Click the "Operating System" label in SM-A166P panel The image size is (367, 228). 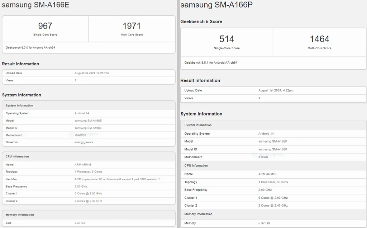click(x=197, y=134)
